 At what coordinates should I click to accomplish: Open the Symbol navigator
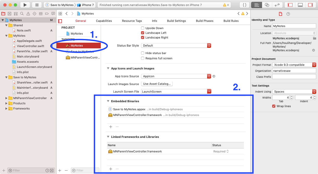16,14
